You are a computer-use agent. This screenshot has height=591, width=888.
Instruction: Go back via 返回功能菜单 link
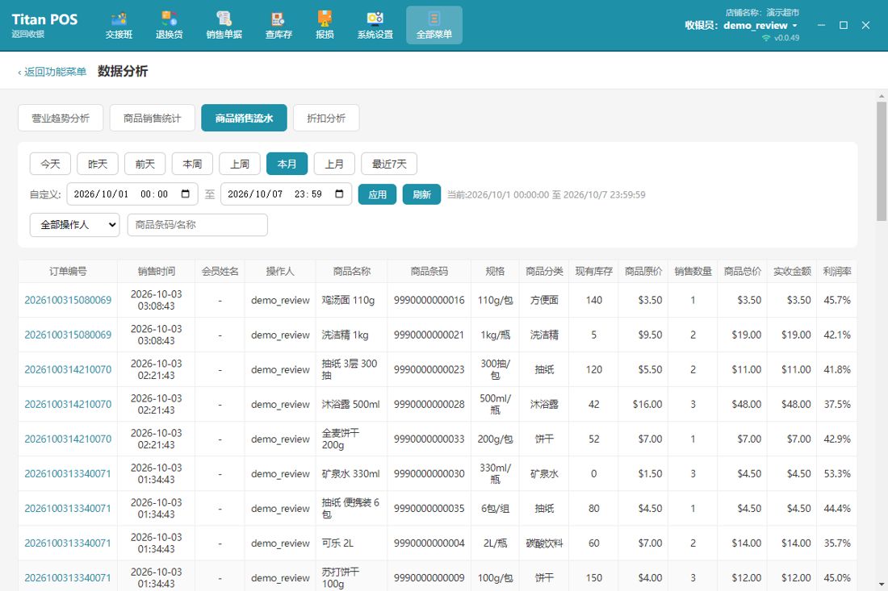(x=52, y=72)
